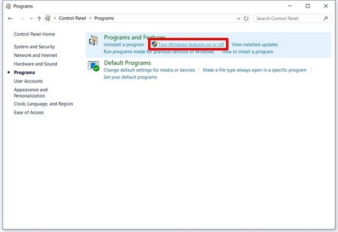Expand the chevron between Control Panel and Programs
338x232 pixels.
pos(90,18)
